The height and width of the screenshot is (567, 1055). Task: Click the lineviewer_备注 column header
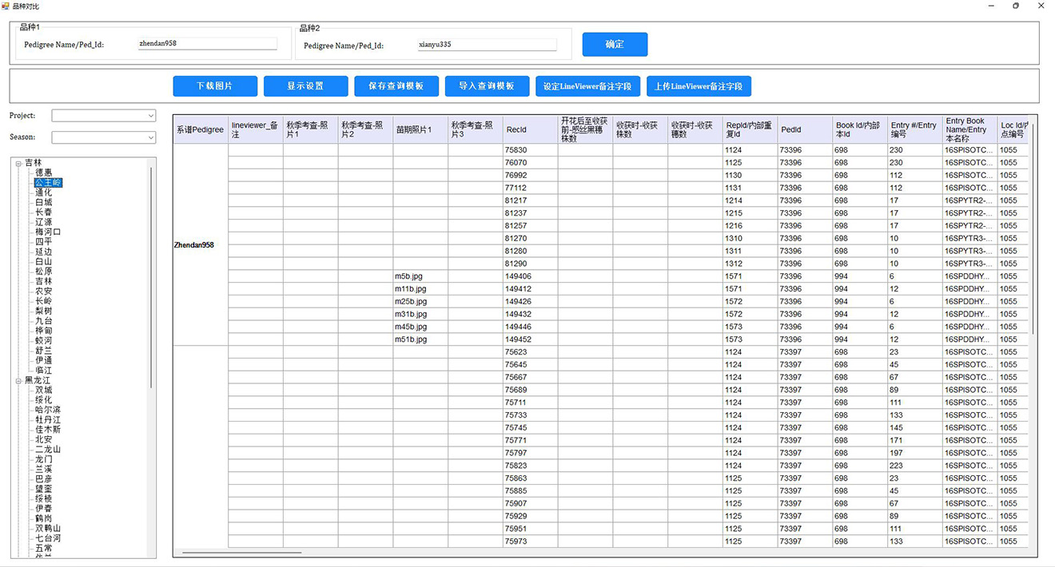[256, 129]
